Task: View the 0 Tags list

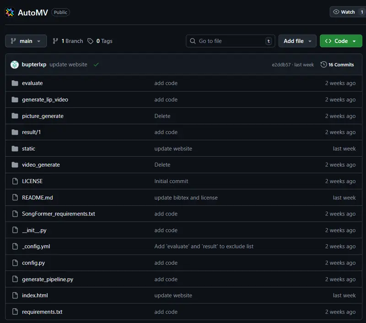Action: tap(100, 41)
